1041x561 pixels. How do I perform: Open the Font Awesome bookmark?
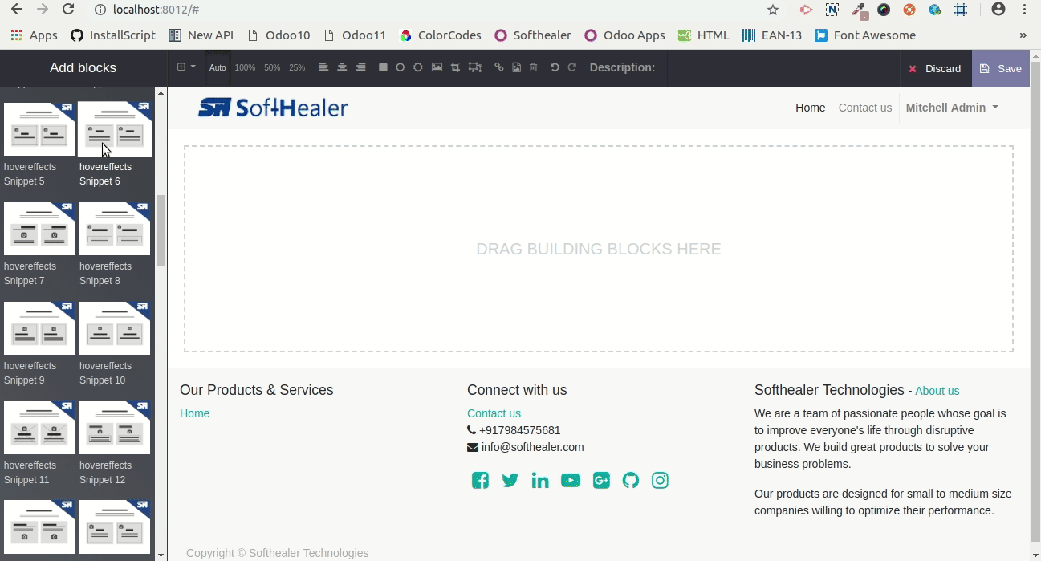pyautogui.click(x=865, y=35)
